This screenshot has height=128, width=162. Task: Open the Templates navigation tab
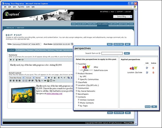tap(92, 24)
